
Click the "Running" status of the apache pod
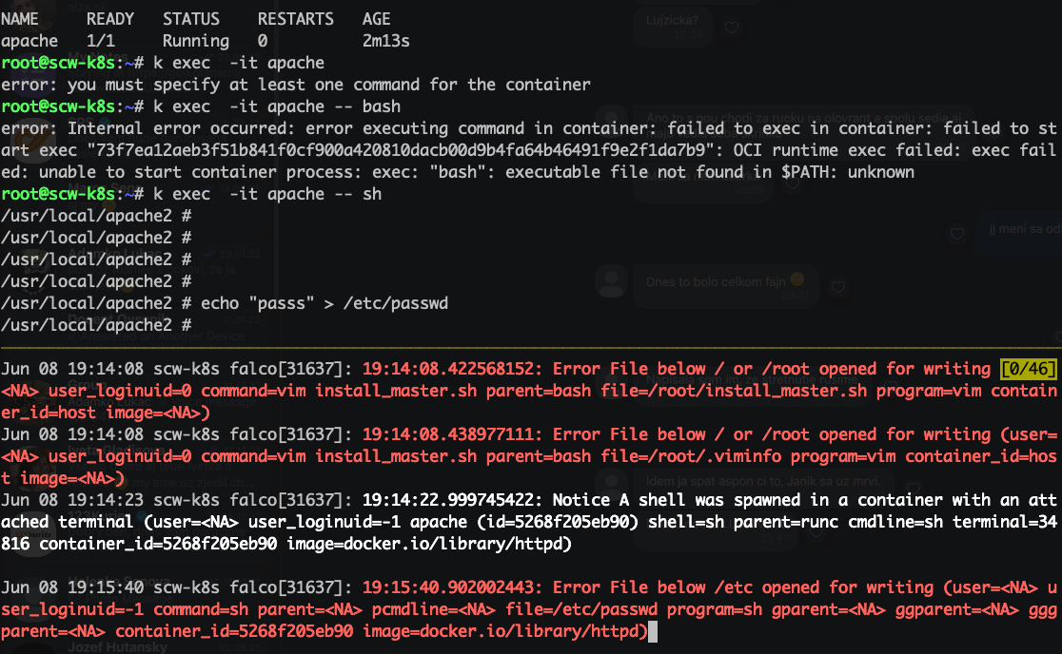(195, 41)
